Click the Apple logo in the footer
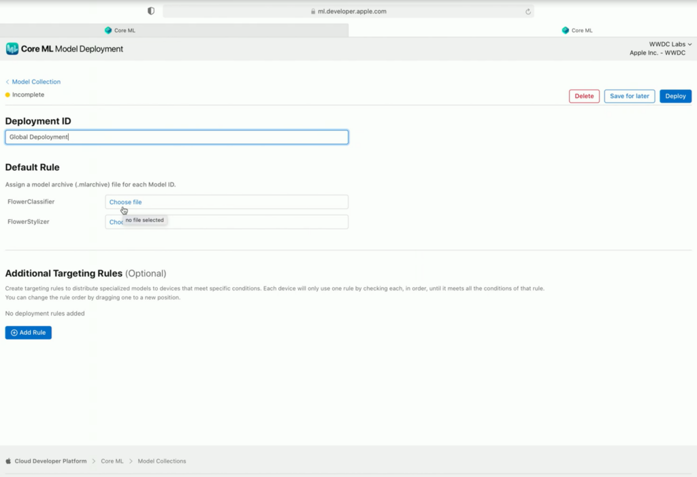 tap(8, 461)
